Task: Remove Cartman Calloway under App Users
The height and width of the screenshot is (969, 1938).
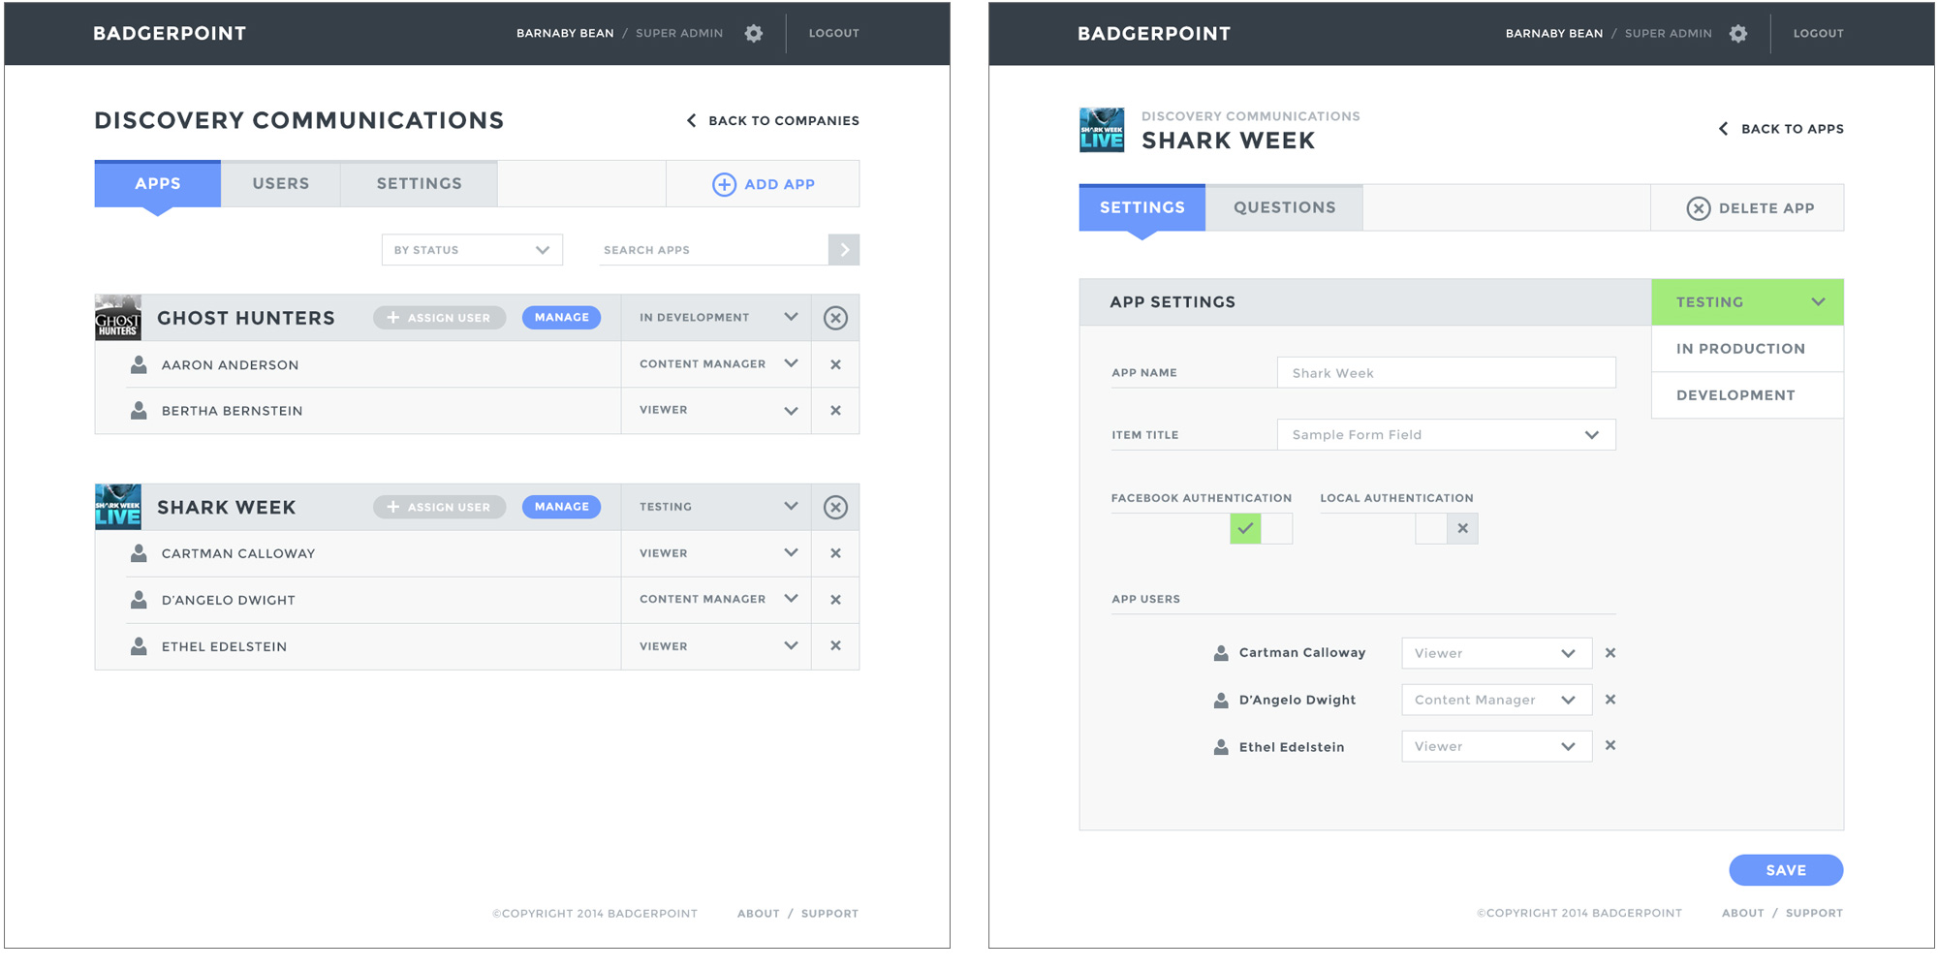Action: [x=1610, y=653]
